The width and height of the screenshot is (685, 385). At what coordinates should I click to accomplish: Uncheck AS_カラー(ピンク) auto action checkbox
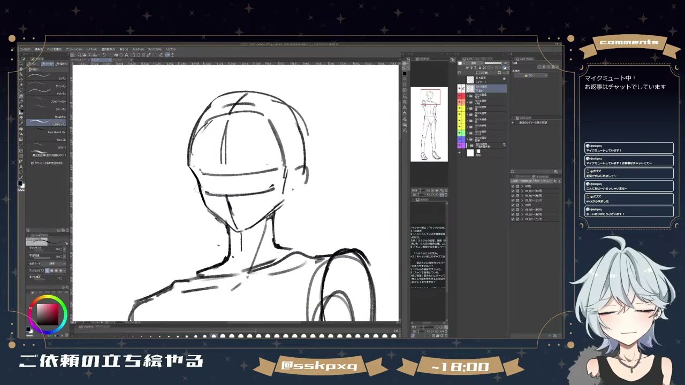click(x=513, y=219)
